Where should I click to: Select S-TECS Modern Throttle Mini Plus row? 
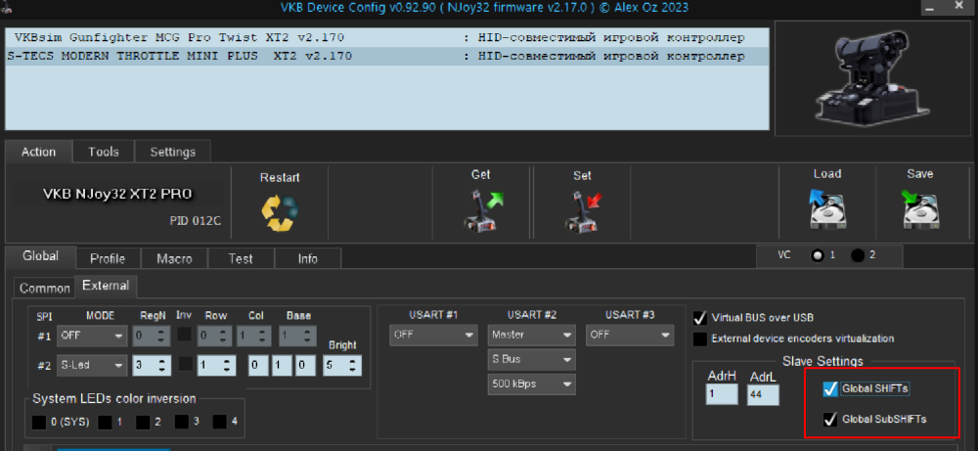pos(386,56)
